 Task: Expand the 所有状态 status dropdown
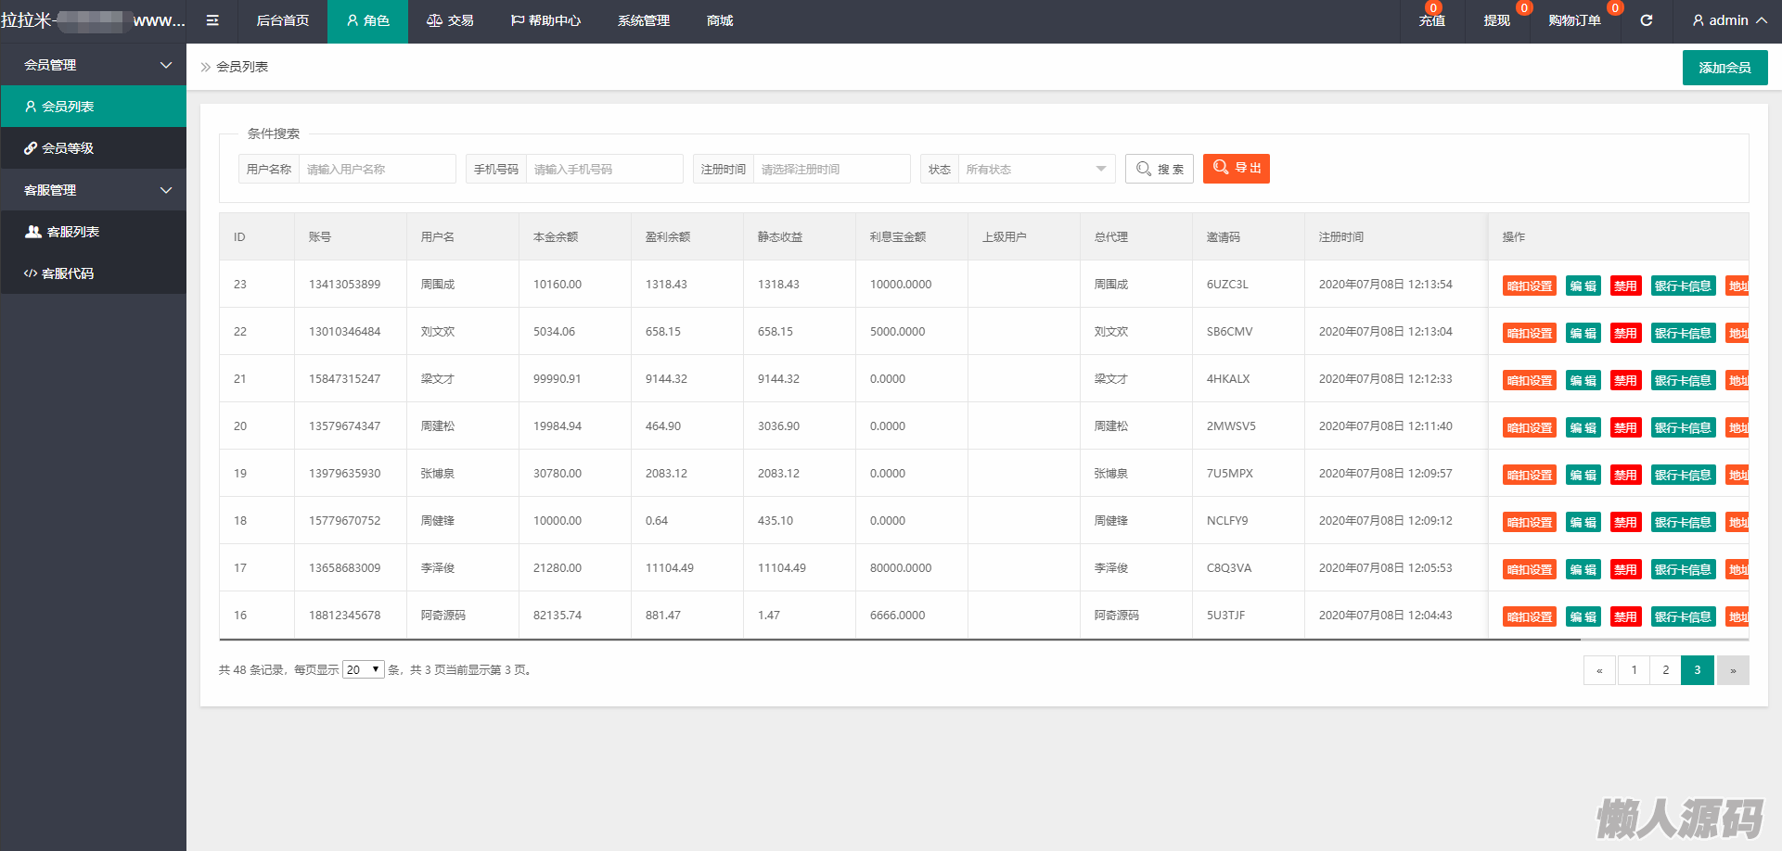pos(1035,169)
